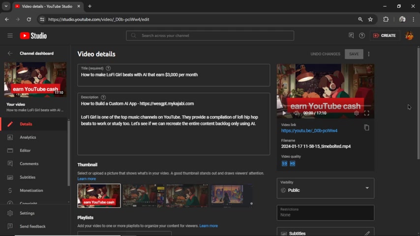Play the video preview
420x236 pixels.
click(284, 113)
